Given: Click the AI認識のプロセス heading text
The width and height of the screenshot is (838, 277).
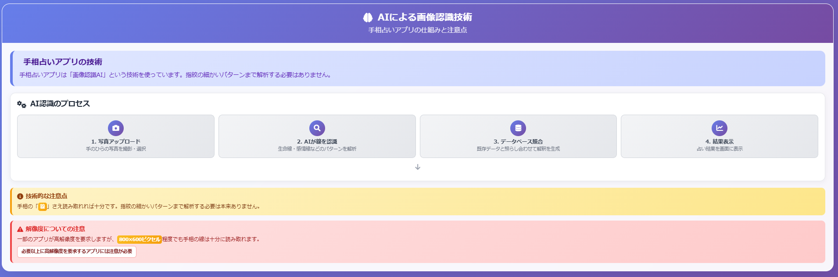Looking at the screenshot, I should pyautogui.click(x=60, y=104).
